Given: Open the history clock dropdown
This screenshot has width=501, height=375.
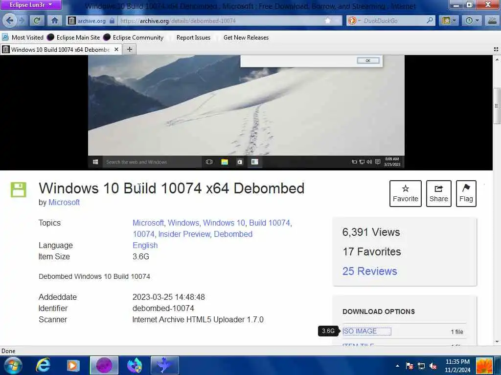Looking at the screenshot, I should pos(472,21).
